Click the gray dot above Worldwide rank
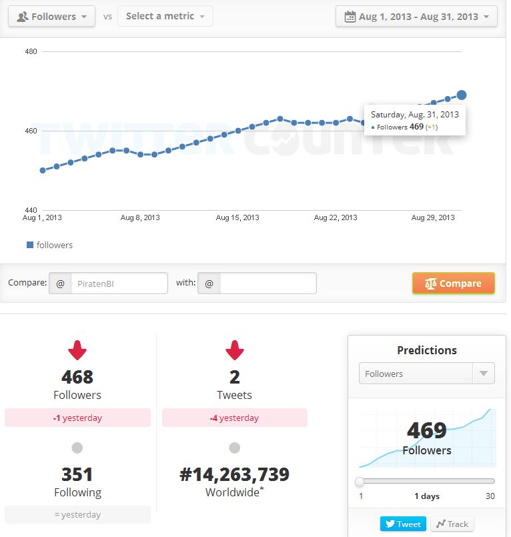 tap(234, 448)
